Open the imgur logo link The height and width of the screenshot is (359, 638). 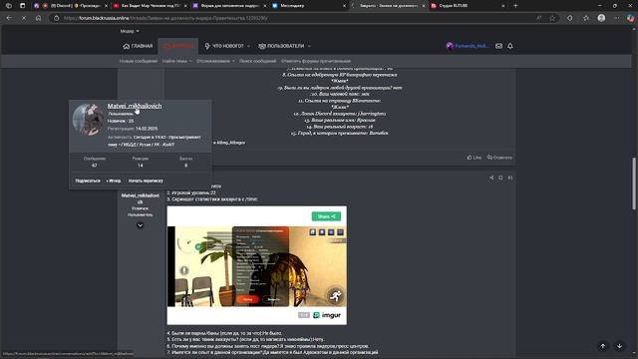tap(327, 315)
